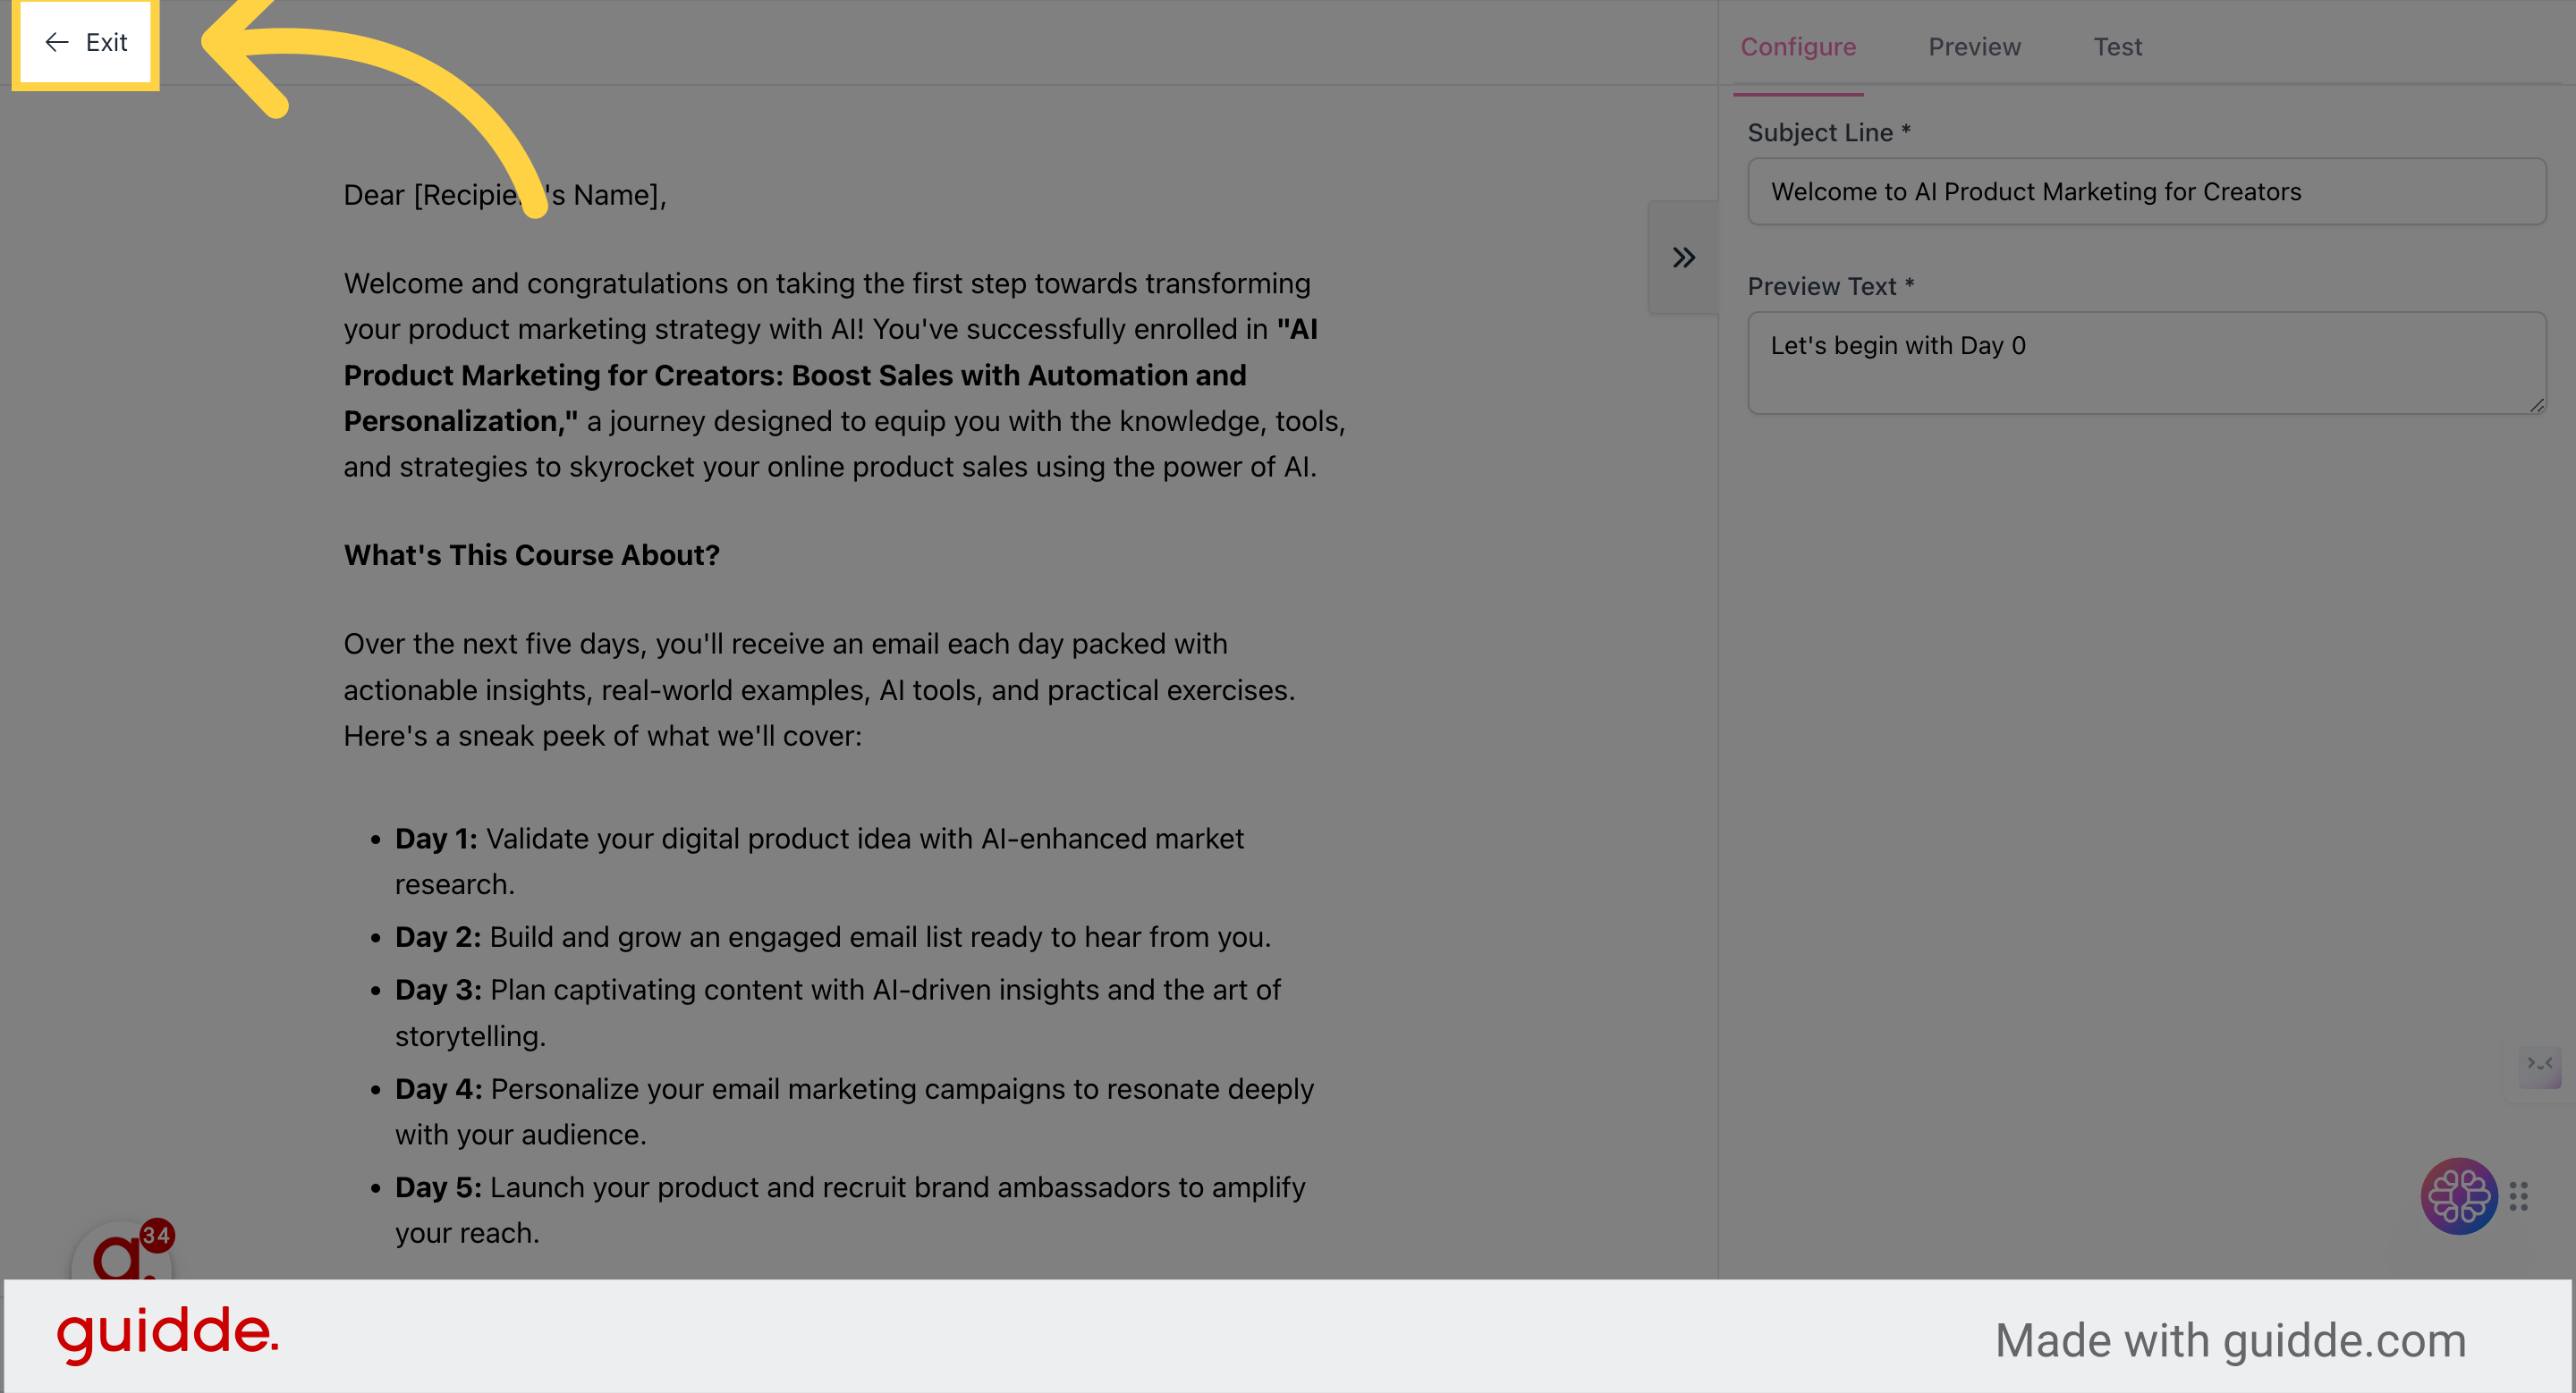Click the notification badge showing 34

(x=157, y=1235)
